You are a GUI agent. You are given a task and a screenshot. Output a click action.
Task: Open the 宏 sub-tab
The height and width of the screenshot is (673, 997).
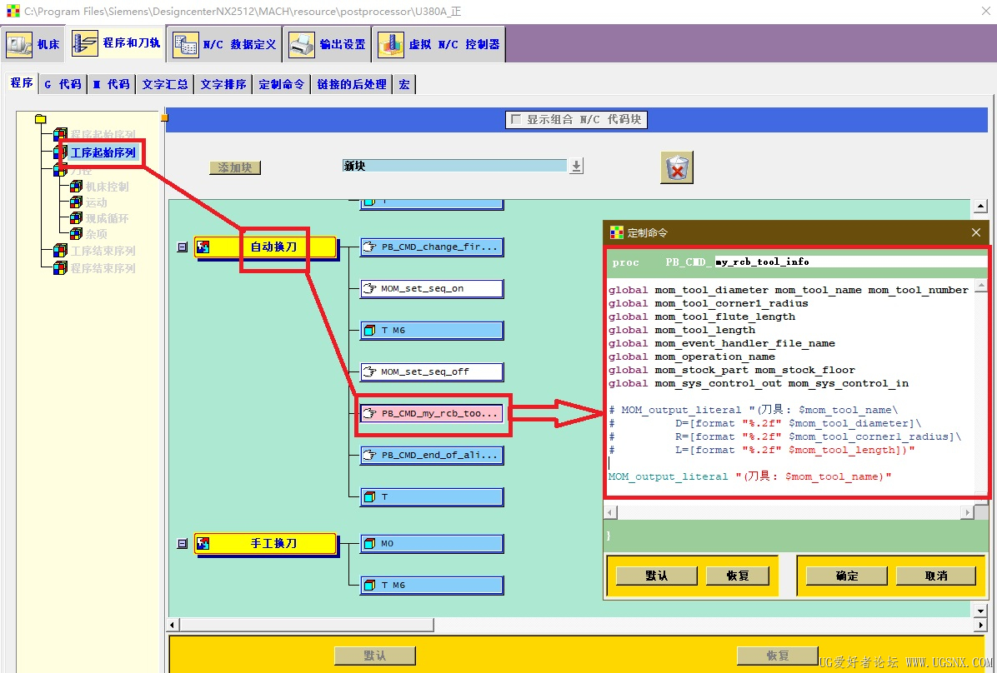click(x=404, y=84)
